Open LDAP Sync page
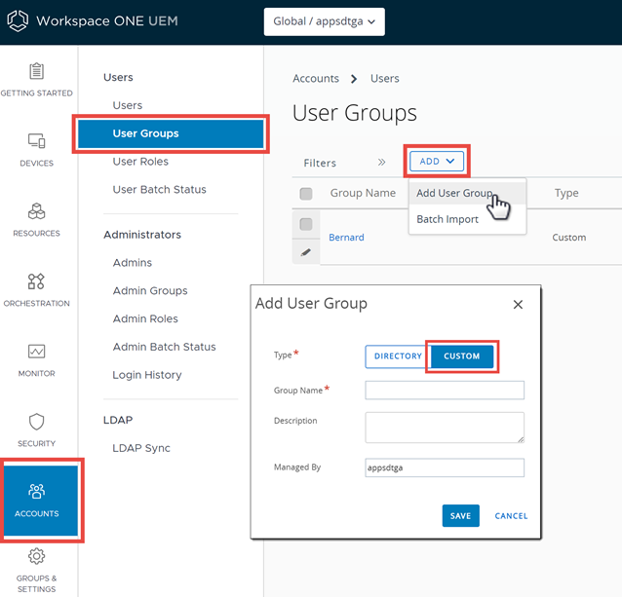The image size is (622, 597). tap(141, 448)
